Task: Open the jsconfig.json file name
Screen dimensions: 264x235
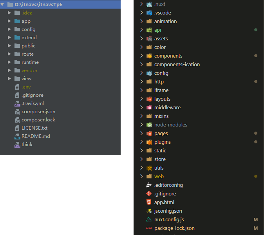Action: click(168, 211)
